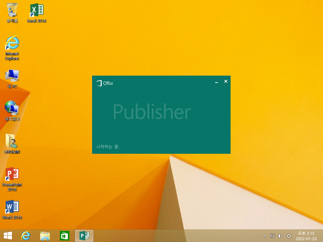The image size is (323, 242).
Task: Close the Publisher splash screen
Action: tap(226, 82)
